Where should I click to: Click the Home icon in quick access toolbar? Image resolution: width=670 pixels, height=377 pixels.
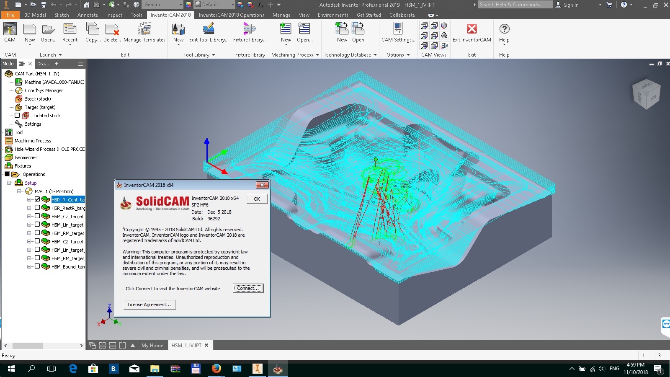point(86,5)
